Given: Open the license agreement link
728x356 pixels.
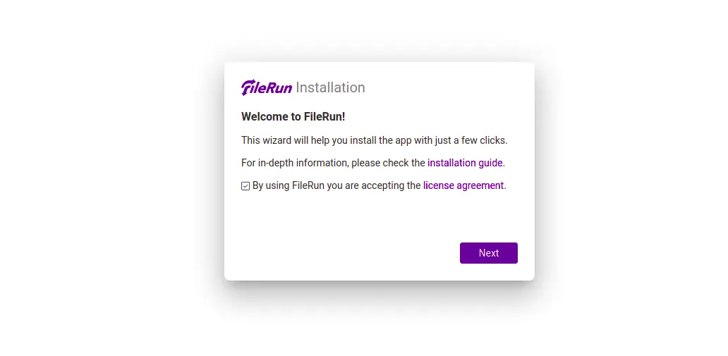Looking at the screenshot, I should click(x=463, y=185).
